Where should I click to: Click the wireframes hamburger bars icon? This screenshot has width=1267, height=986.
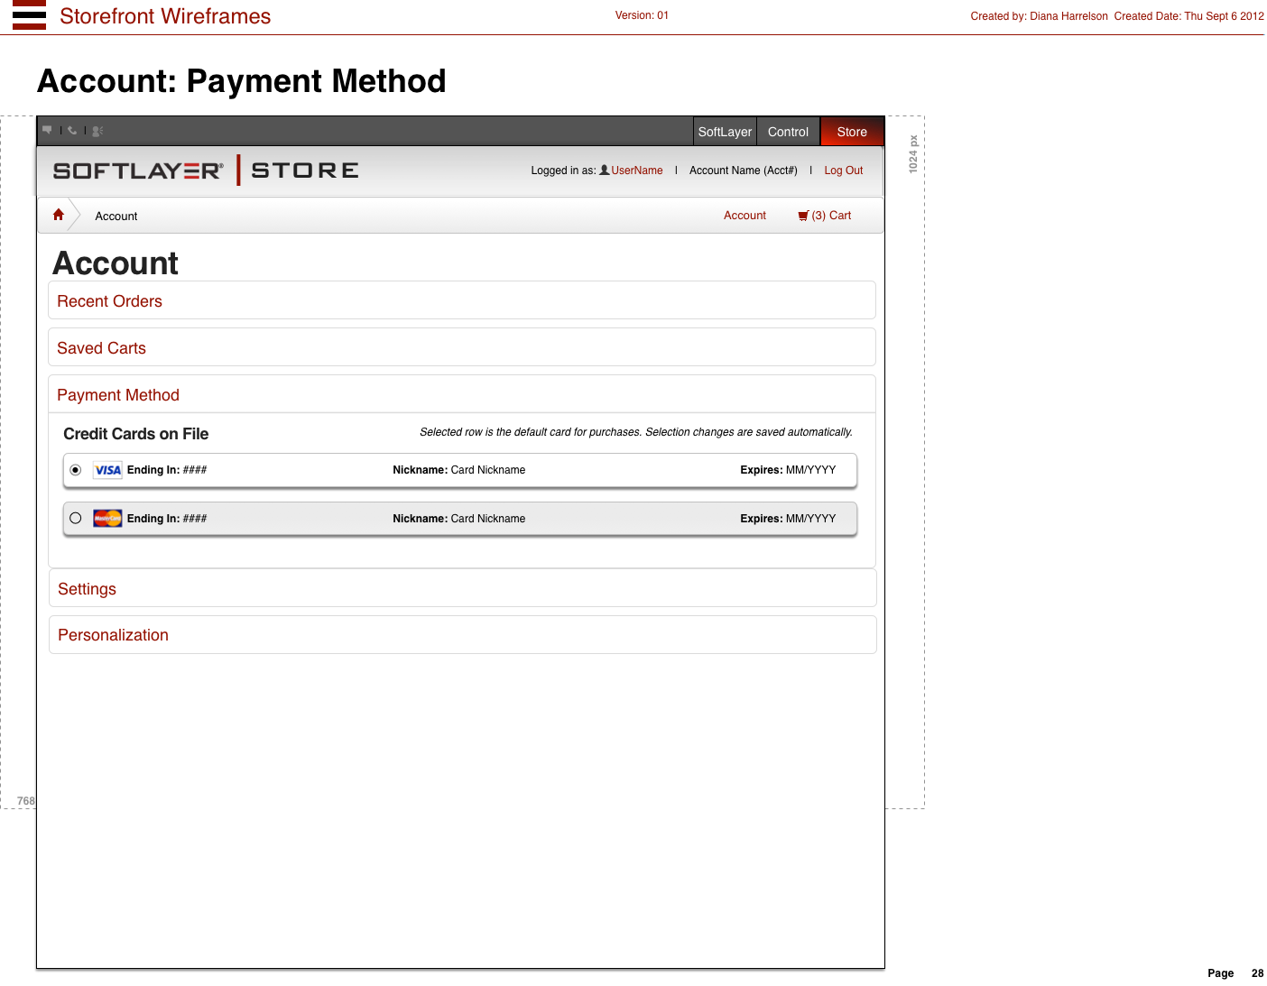point(29,15)
